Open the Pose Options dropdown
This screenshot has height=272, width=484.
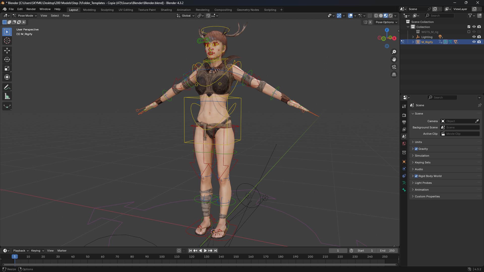386,22
